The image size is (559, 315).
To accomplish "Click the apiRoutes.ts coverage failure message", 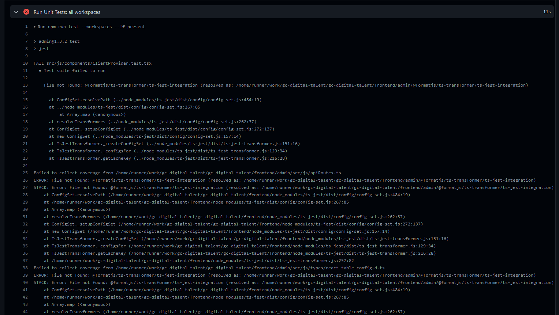I will click(x=187, y=173).
